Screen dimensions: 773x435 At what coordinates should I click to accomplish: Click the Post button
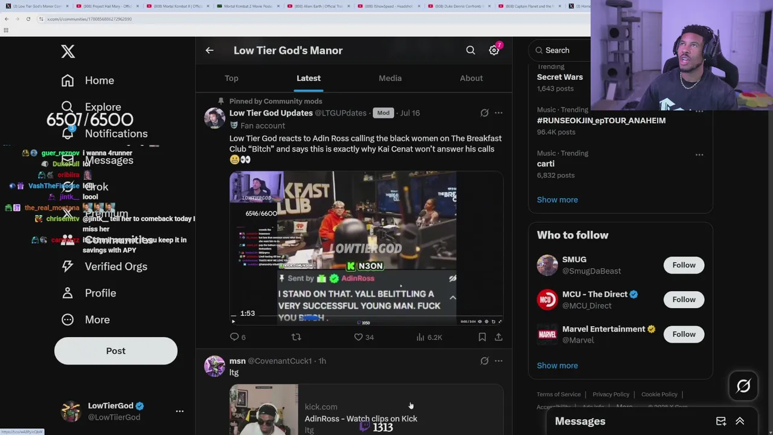click(x=116, y=351)
